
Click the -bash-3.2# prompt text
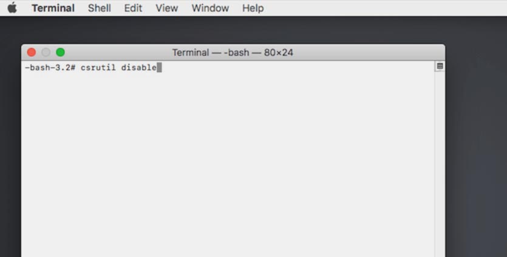click(50, 67)
